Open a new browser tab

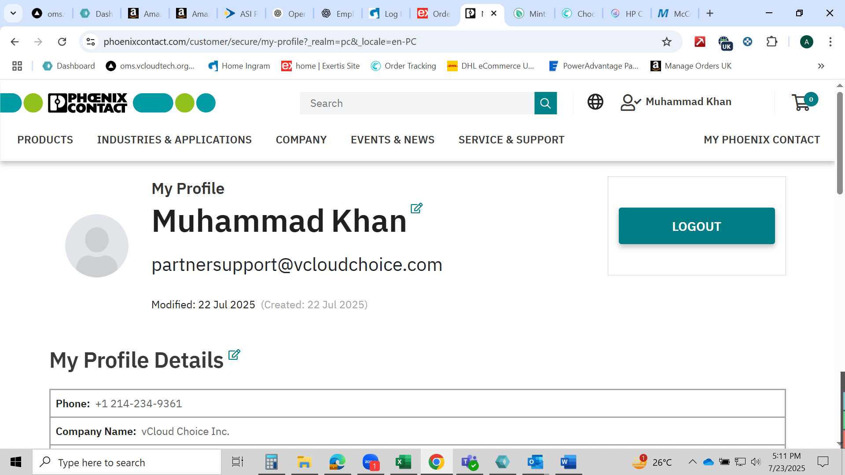point(710,14)
